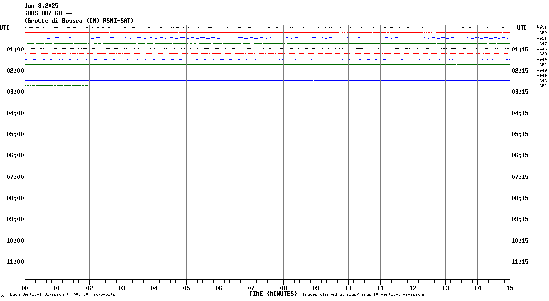Click minute tick label '11' on axis
This screenshot has width=549, height=301.
tap(380, 288)
